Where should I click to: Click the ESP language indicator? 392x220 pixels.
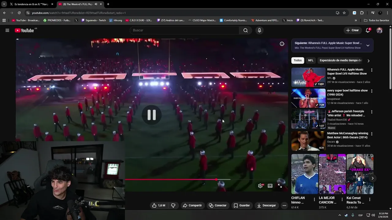361,215
